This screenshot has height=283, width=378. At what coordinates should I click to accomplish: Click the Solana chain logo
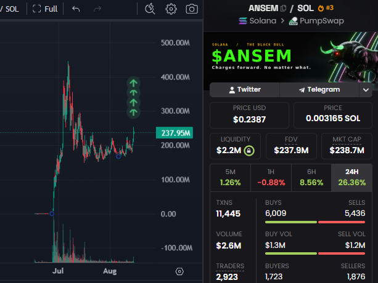(x=243, y=21)
